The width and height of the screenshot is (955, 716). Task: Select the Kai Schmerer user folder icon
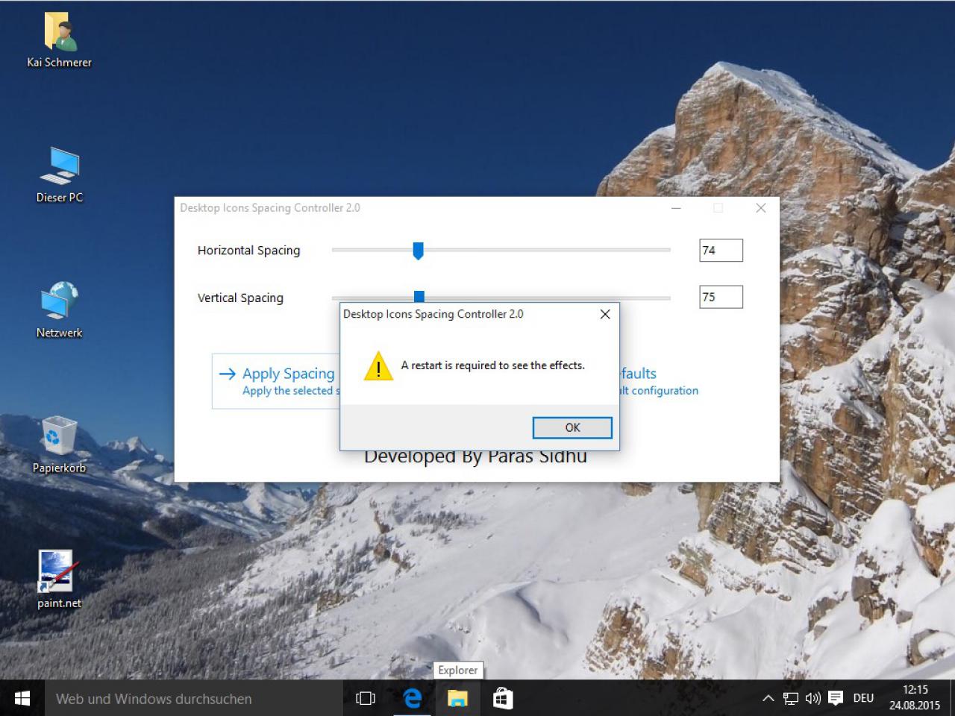point(59,41)
